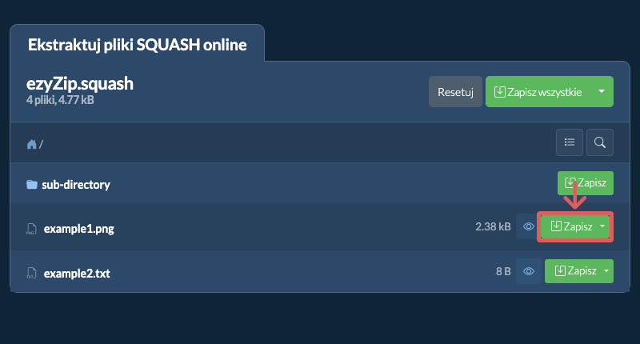The image size is (640, 344).
Task: Expand Zapisz dropdown arrow for example1.png
Action: (602, 226)
